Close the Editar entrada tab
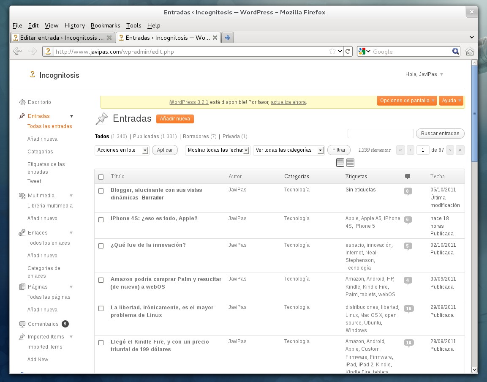The width and height of the screenshot is (487, 382). click(x=109, y=38)
